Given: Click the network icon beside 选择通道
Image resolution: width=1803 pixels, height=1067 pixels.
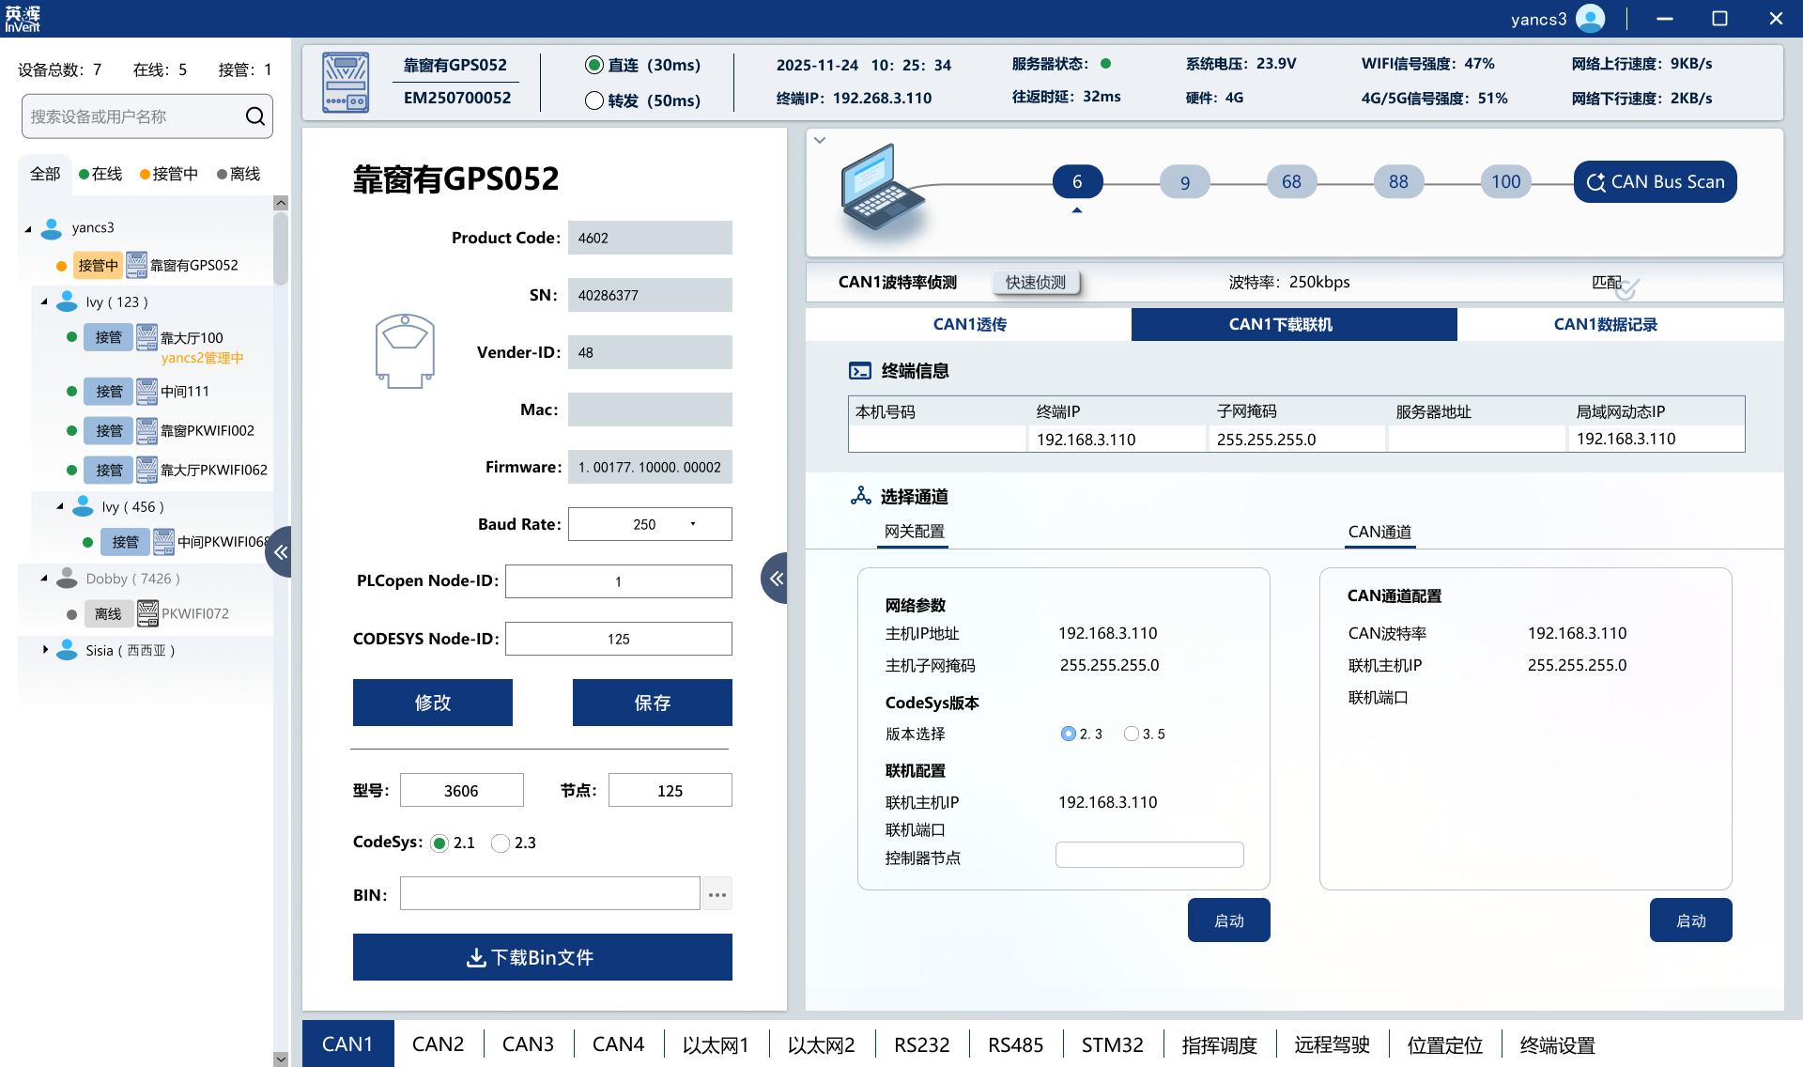Looking at the screenshot, I should [x=860, y=495].
